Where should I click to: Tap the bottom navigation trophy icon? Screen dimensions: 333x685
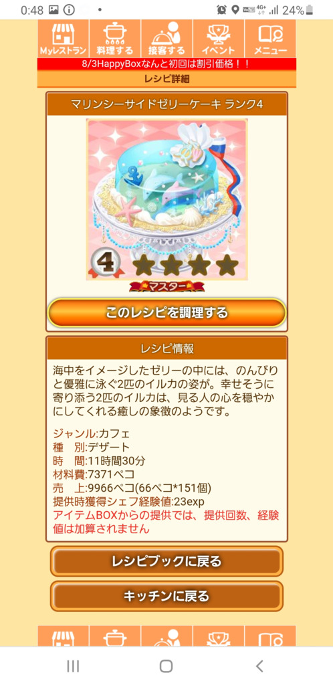pyautogui.click(x=218, y=636)
